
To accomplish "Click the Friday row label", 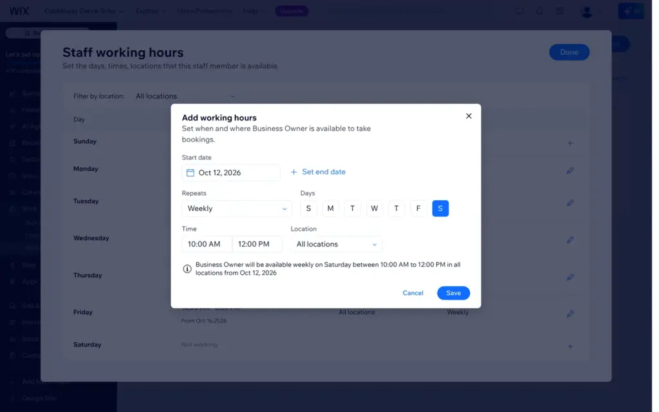I will [x=83, y=312].
